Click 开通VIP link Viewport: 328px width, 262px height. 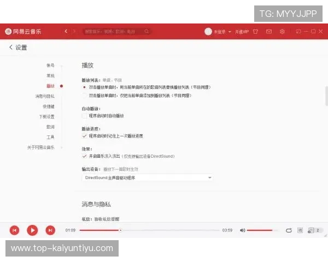pos(242,32)
